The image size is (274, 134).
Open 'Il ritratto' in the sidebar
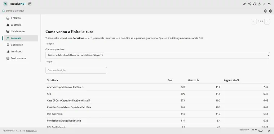[x=21, y=18]
